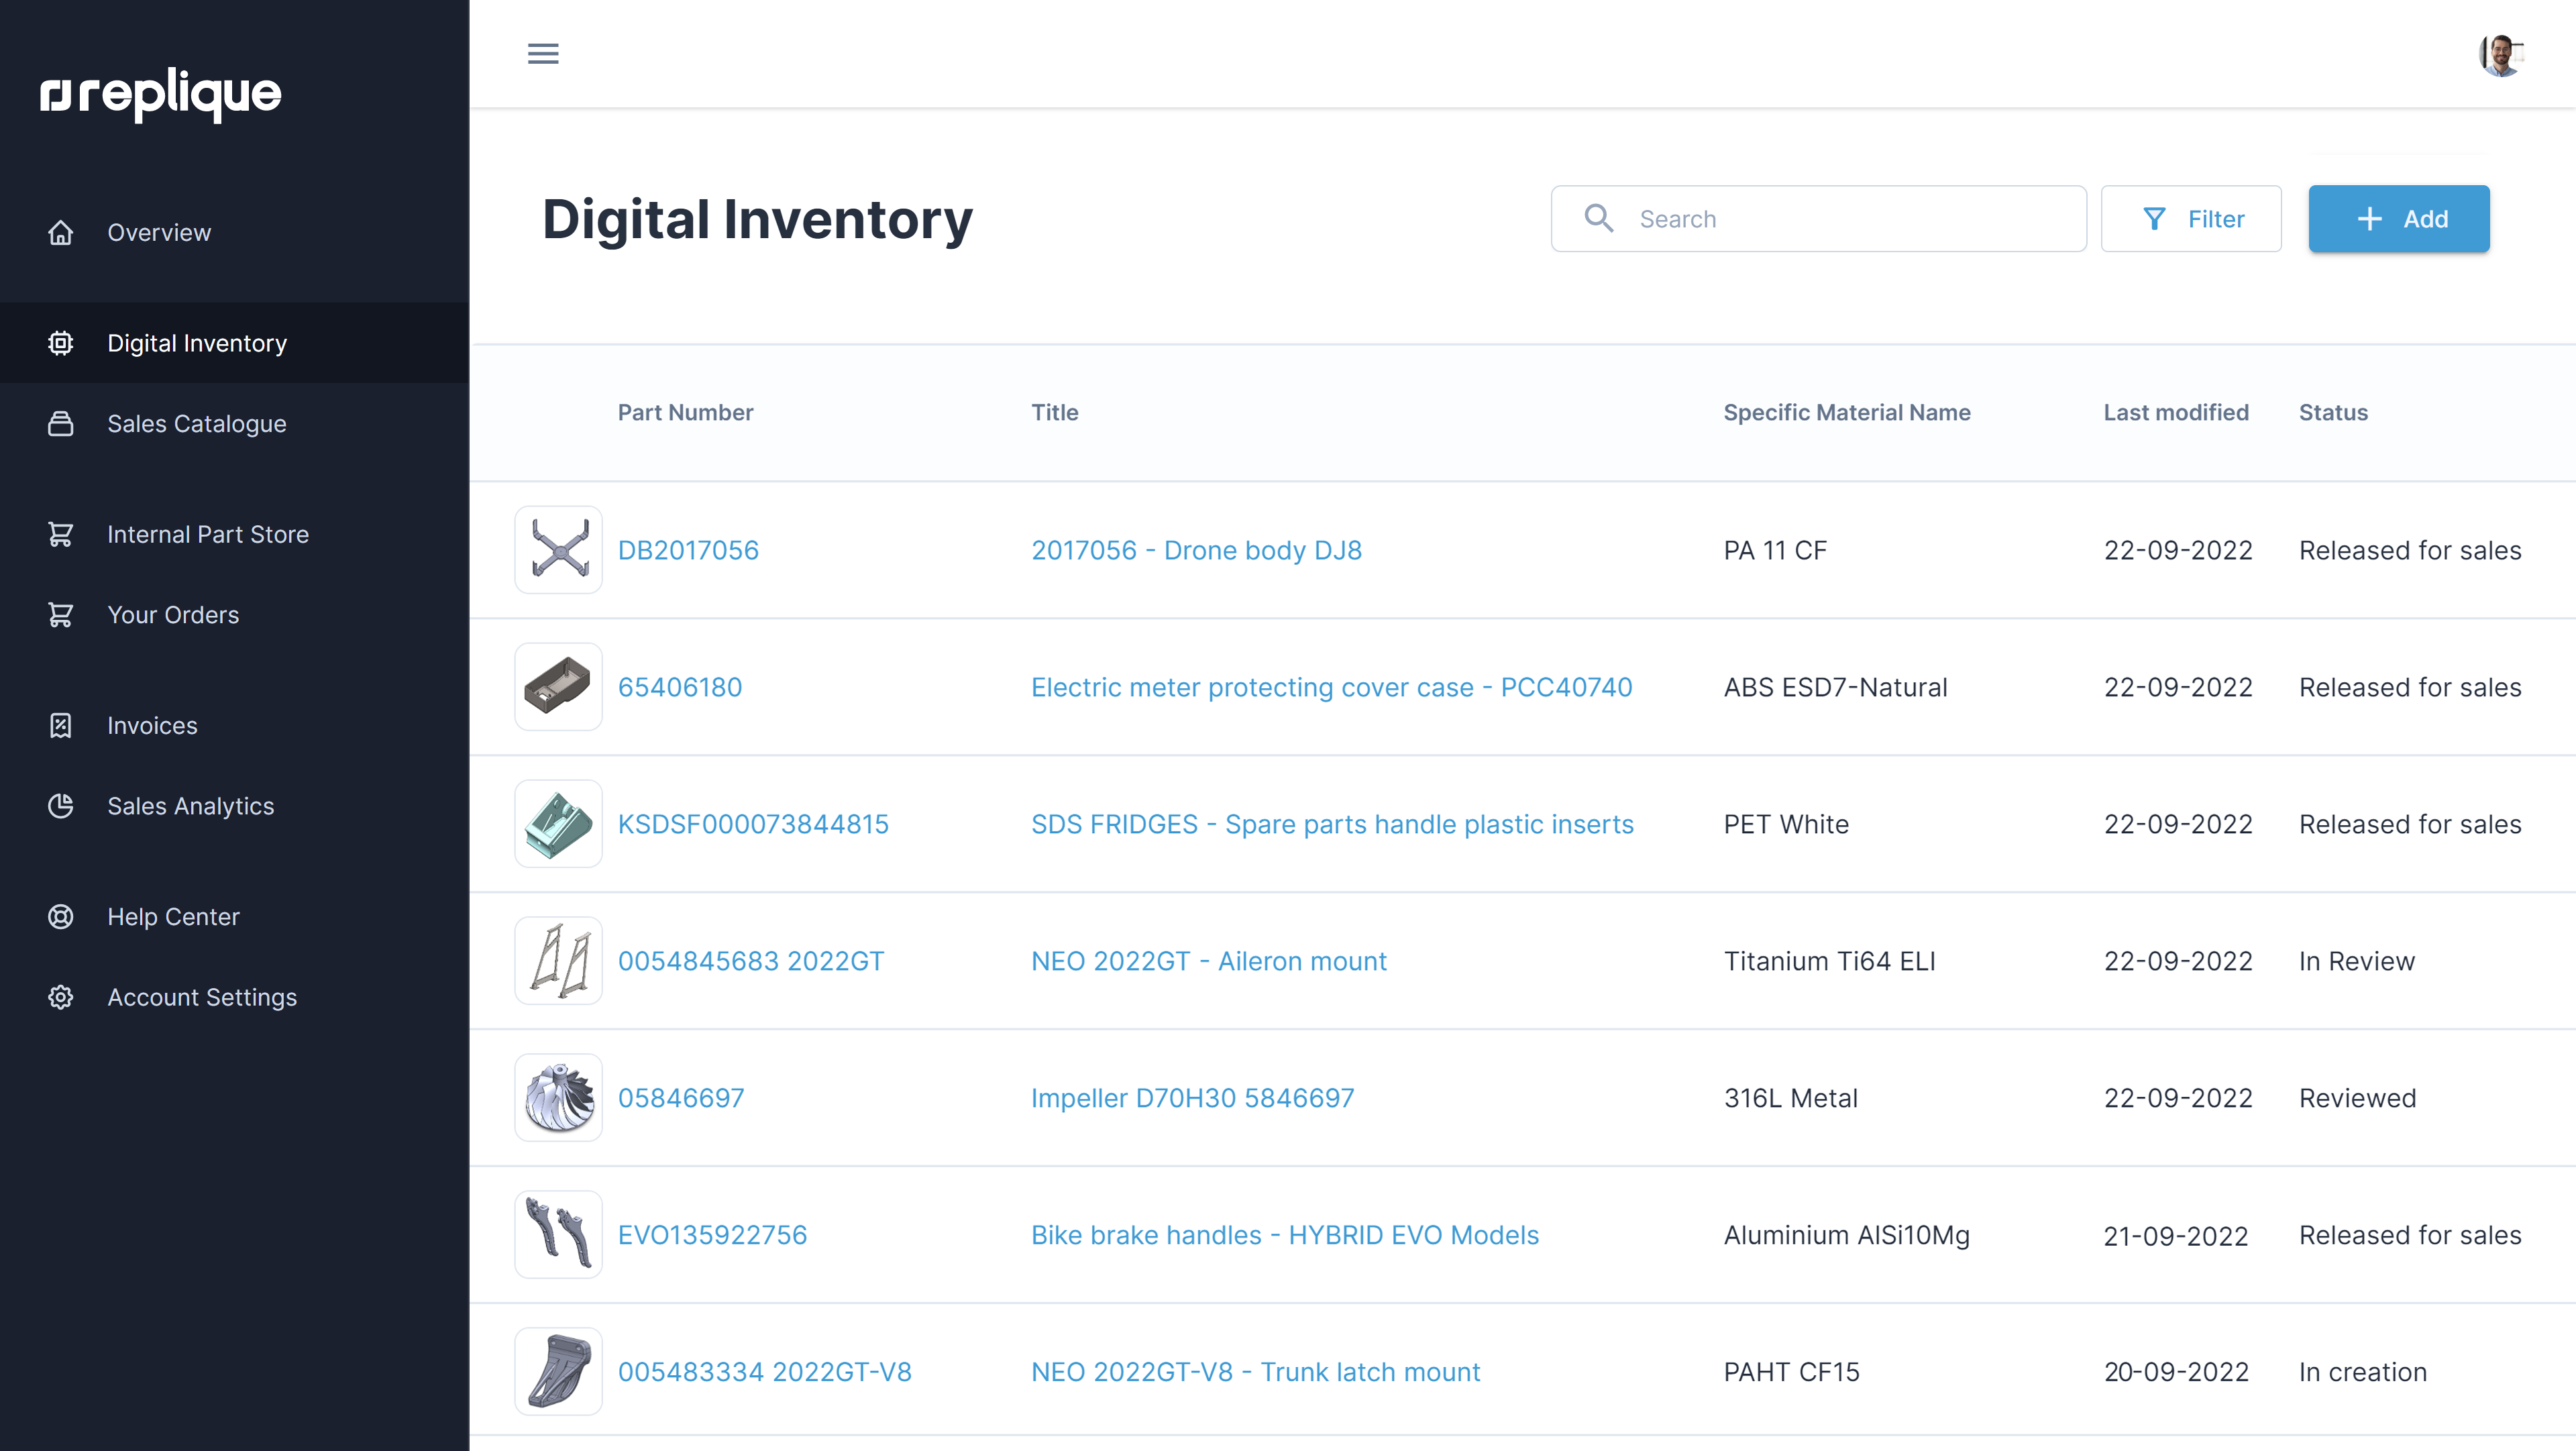The width and height of the screenshot is (2576, 1451).
Task: Click the replique logo
Action: click(x=161, y=95)
